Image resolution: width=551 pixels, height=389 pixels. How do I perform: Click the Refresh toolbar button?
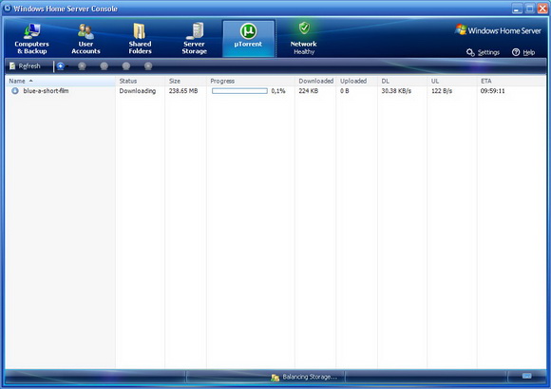[x=25, y=66]
